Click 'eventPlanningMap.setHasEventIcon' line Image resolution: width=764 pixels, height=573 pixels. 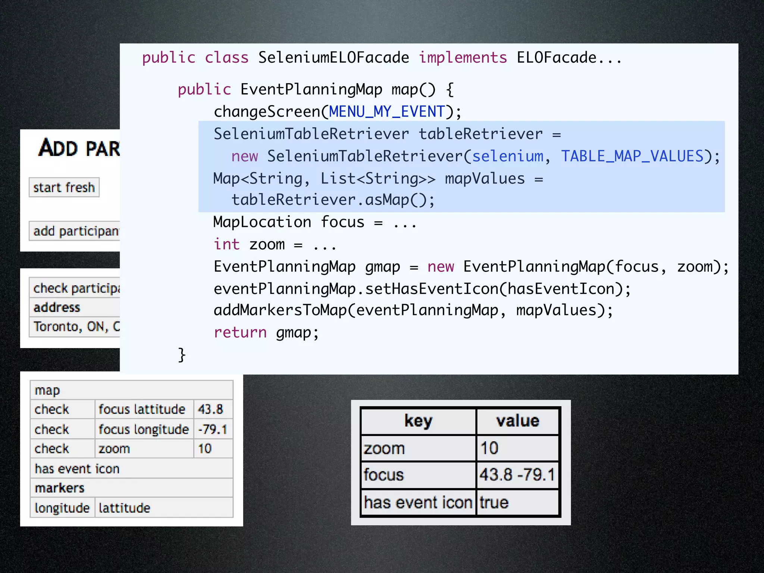[x=422, y=289]
